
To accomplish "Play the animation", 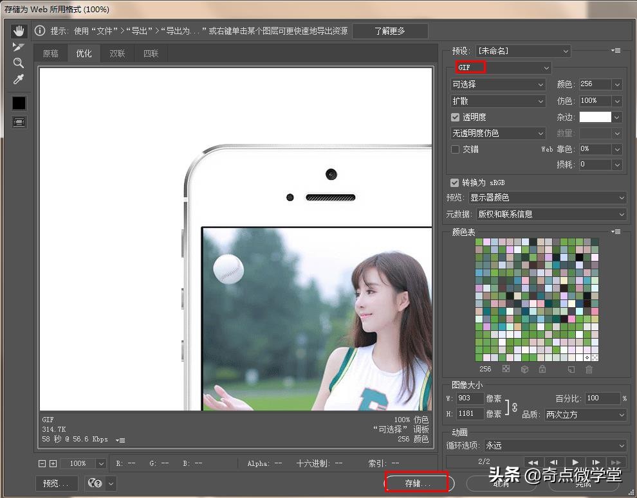I will 575,462.
